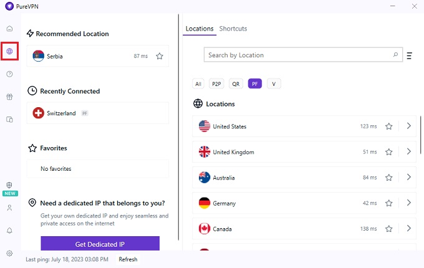Image resolution: width=424 pixels, height=268 pixels.
Task: Click the United States flag icon
Action: coord(205,126)
